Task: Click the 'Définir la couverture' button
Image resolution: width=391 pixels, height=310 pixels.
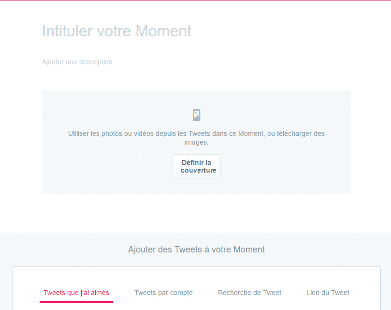Action: coord(197,166)
